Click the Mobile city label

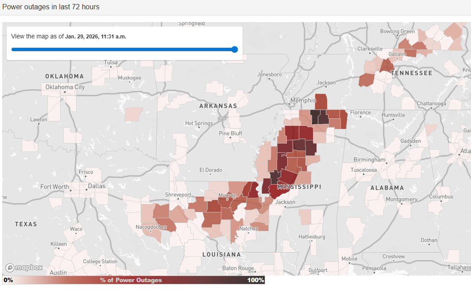tap(349, 259)
